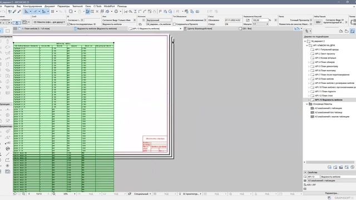Collapse the root project node in the navigator
Viewport: 356px width, 200px height.
(x=305, y=41)
